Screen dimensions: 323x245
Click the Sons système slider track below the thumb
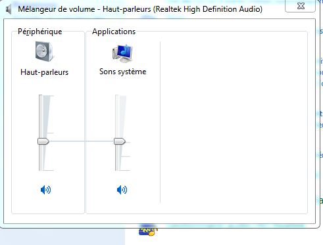(117, 158)
